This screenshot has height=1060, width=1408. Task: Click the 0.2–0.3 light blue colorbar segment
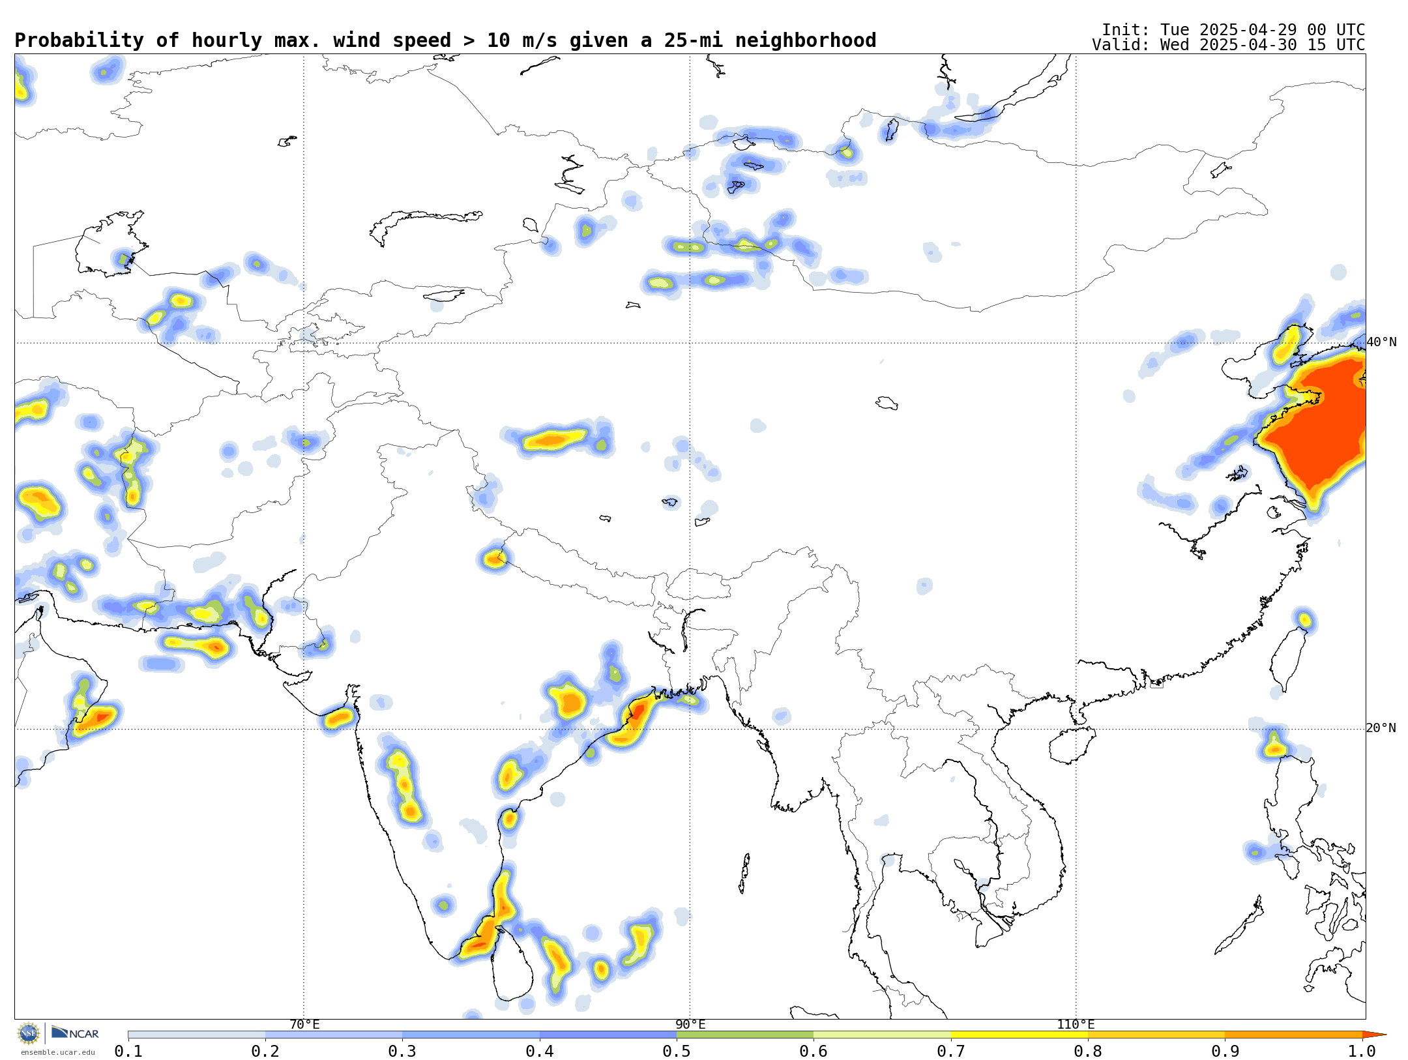(x=334, y=1035)
